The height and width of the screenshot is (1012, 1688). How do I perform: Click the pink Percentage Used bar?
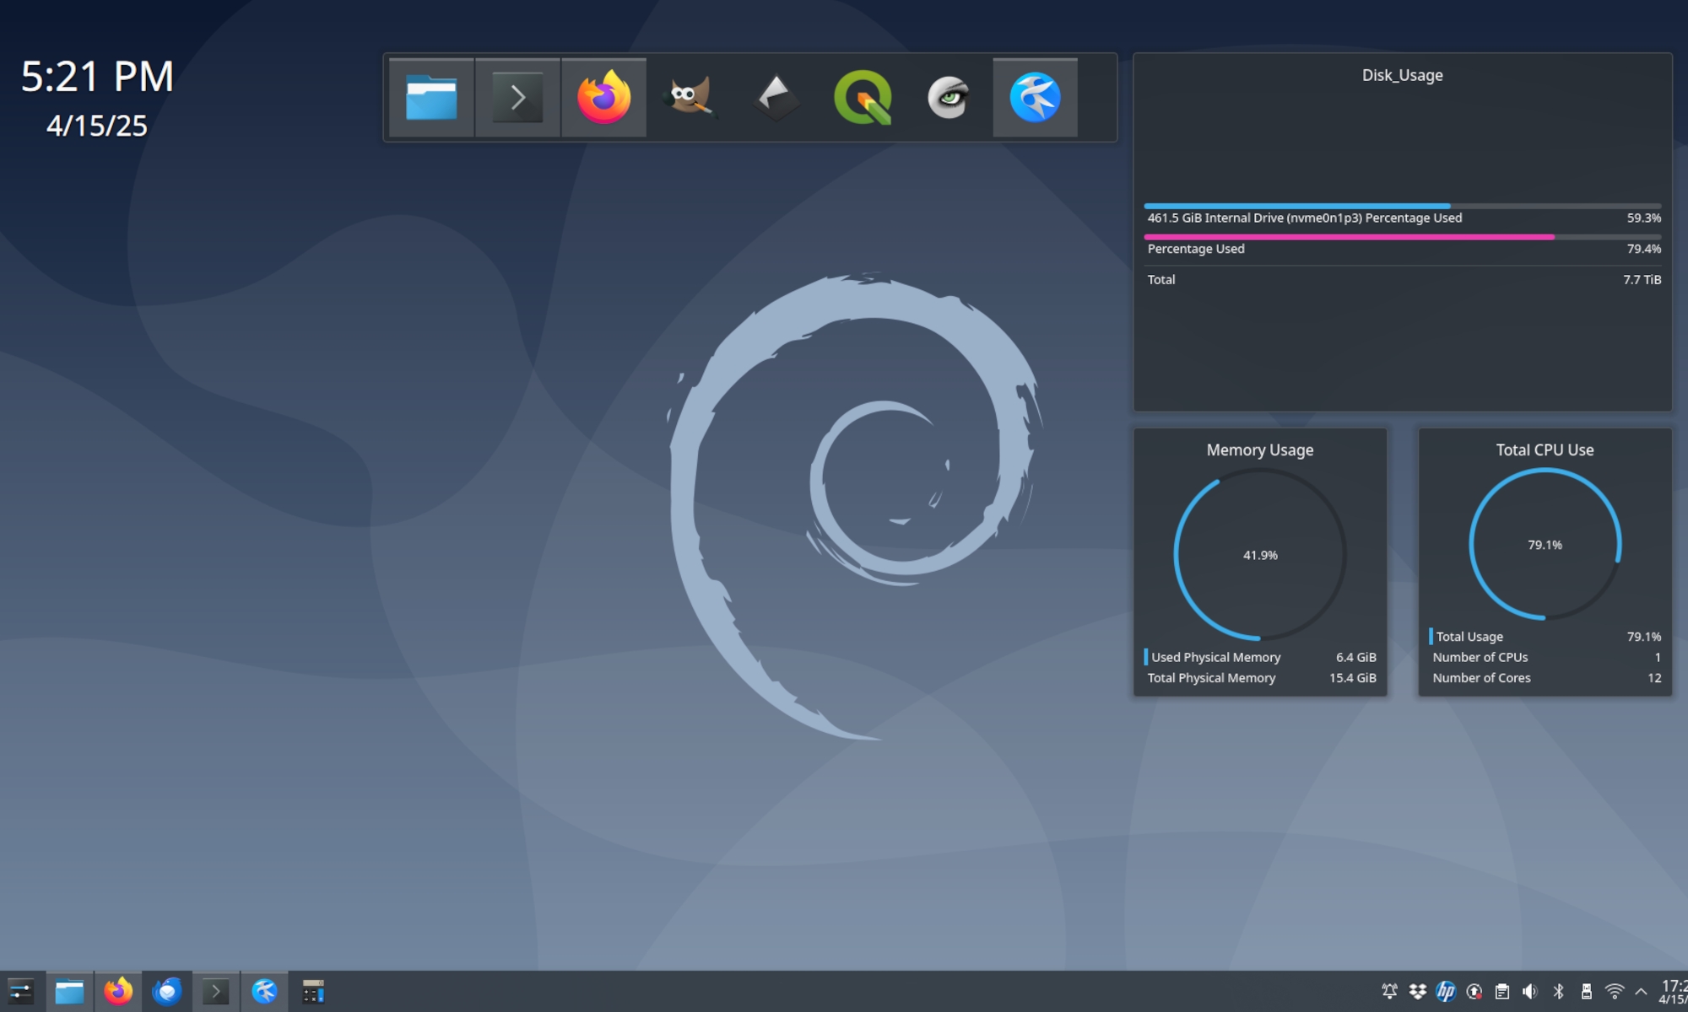click(1402, 237)
